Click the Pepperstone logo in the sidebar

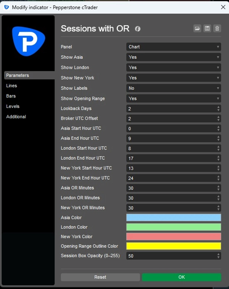click(29, 41)
